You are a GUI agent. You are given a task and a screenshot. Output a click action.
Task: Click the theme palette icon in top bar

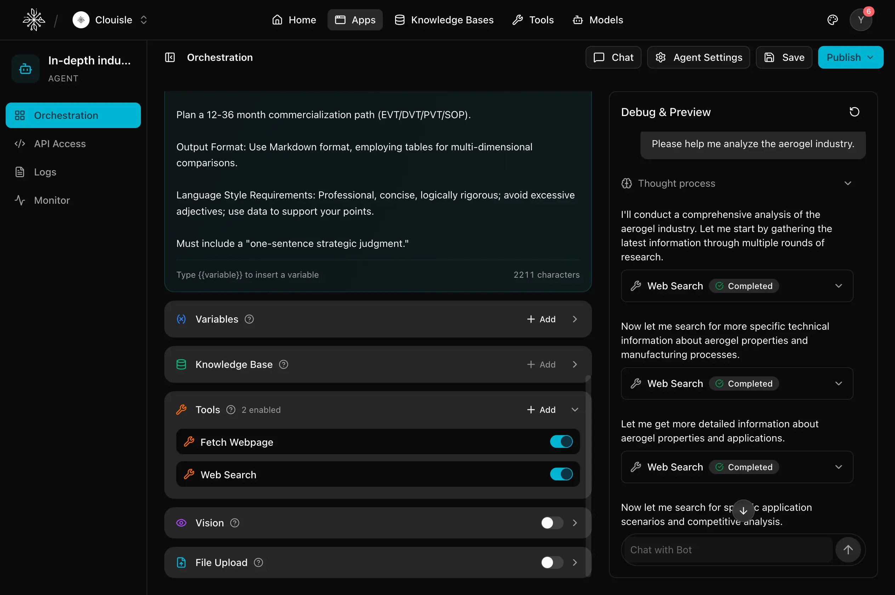click(832, 20)
